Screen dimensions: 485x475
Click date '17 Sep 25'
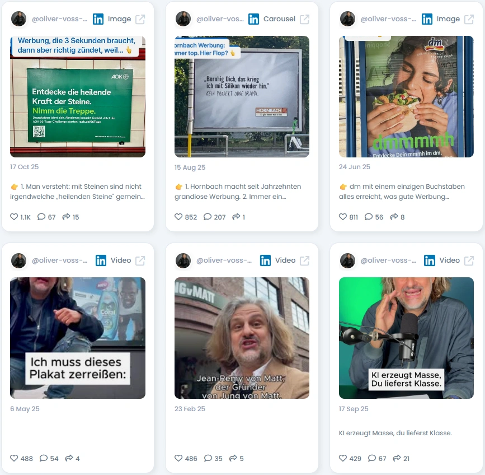pyautogui.click(x=354, y=409)
